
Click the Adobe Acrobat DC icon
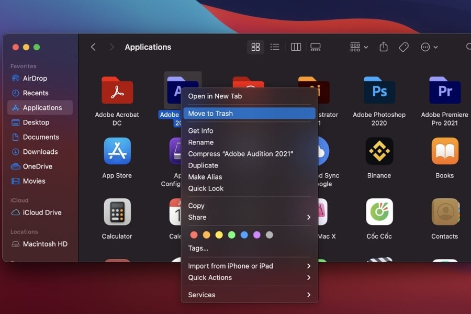click(x=117, y=91)
